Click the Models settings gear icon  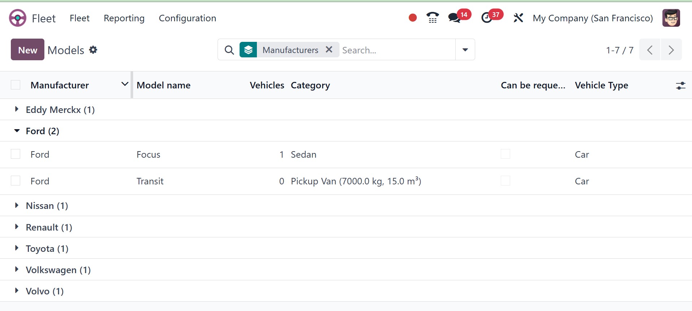pos(93,50)
